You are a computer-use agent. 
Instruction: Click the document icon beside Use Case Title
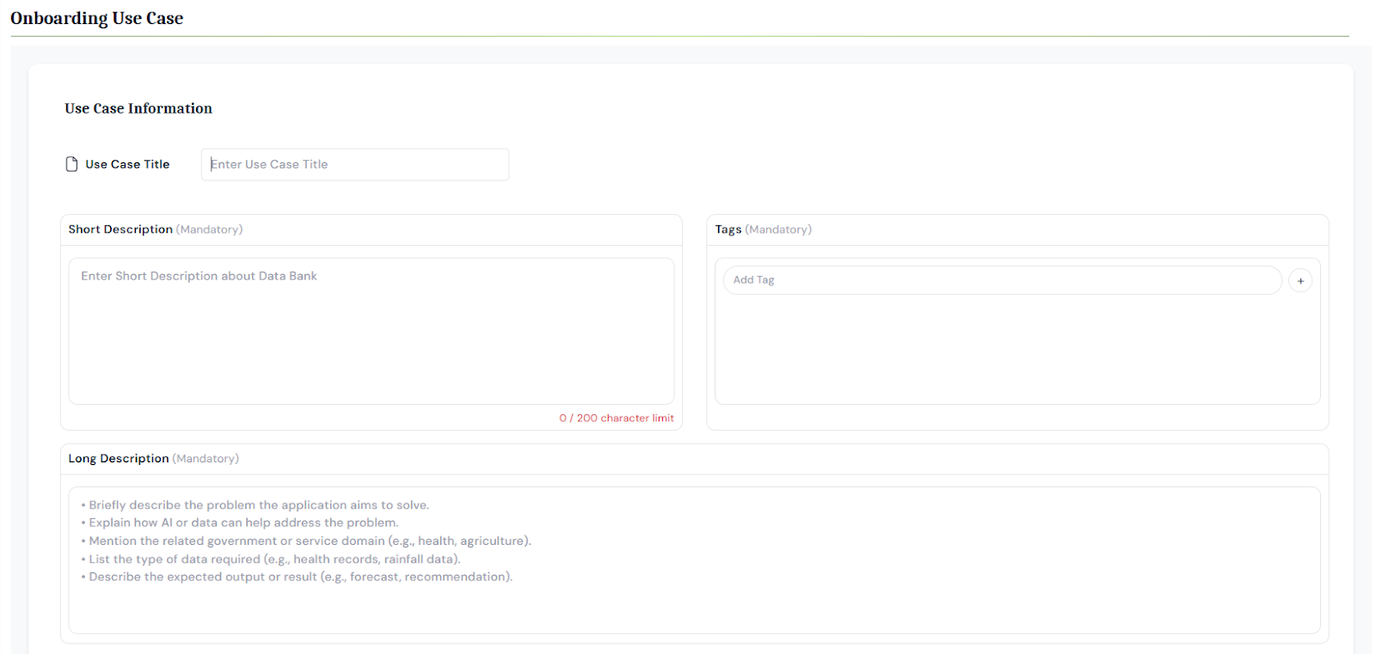(72, 164)
